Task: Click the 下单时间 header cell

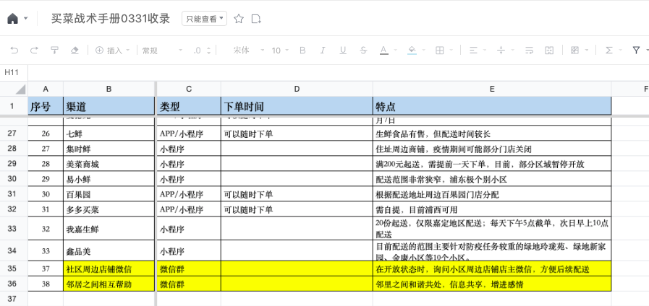Action: click(x=297, y=107)
